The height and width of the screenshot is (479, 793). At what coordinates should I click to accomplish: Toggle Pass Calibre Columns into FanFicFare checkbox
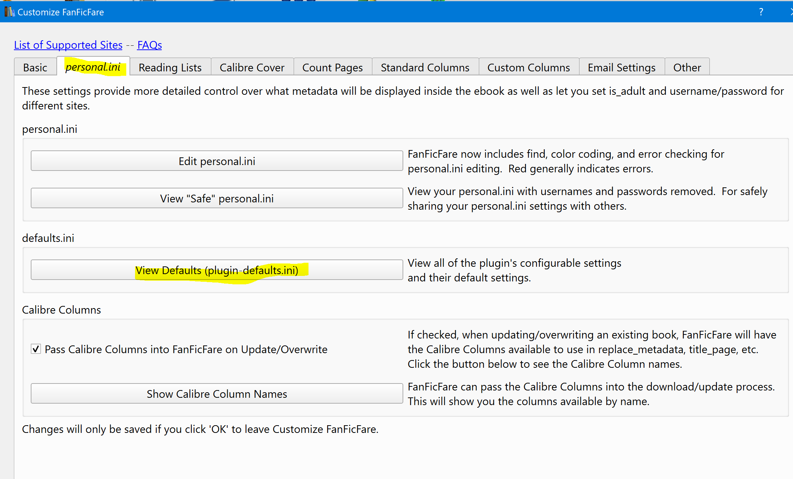pyautogui.click(x=36, y=349)
